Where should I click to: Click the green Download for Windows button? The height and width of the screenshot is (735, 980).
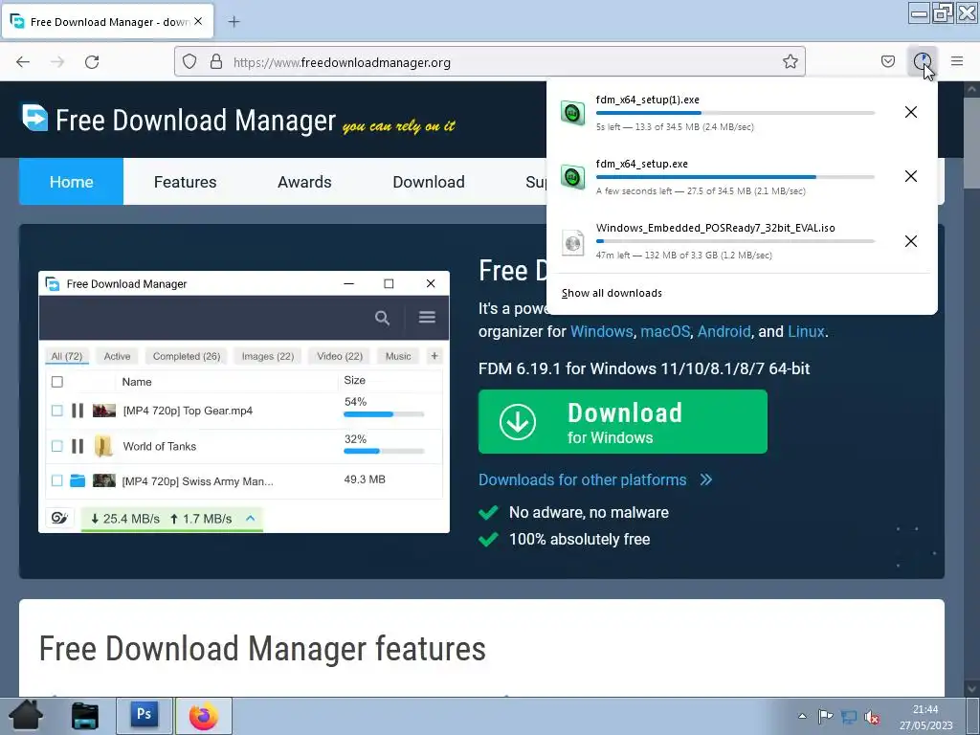coord(622,421)
